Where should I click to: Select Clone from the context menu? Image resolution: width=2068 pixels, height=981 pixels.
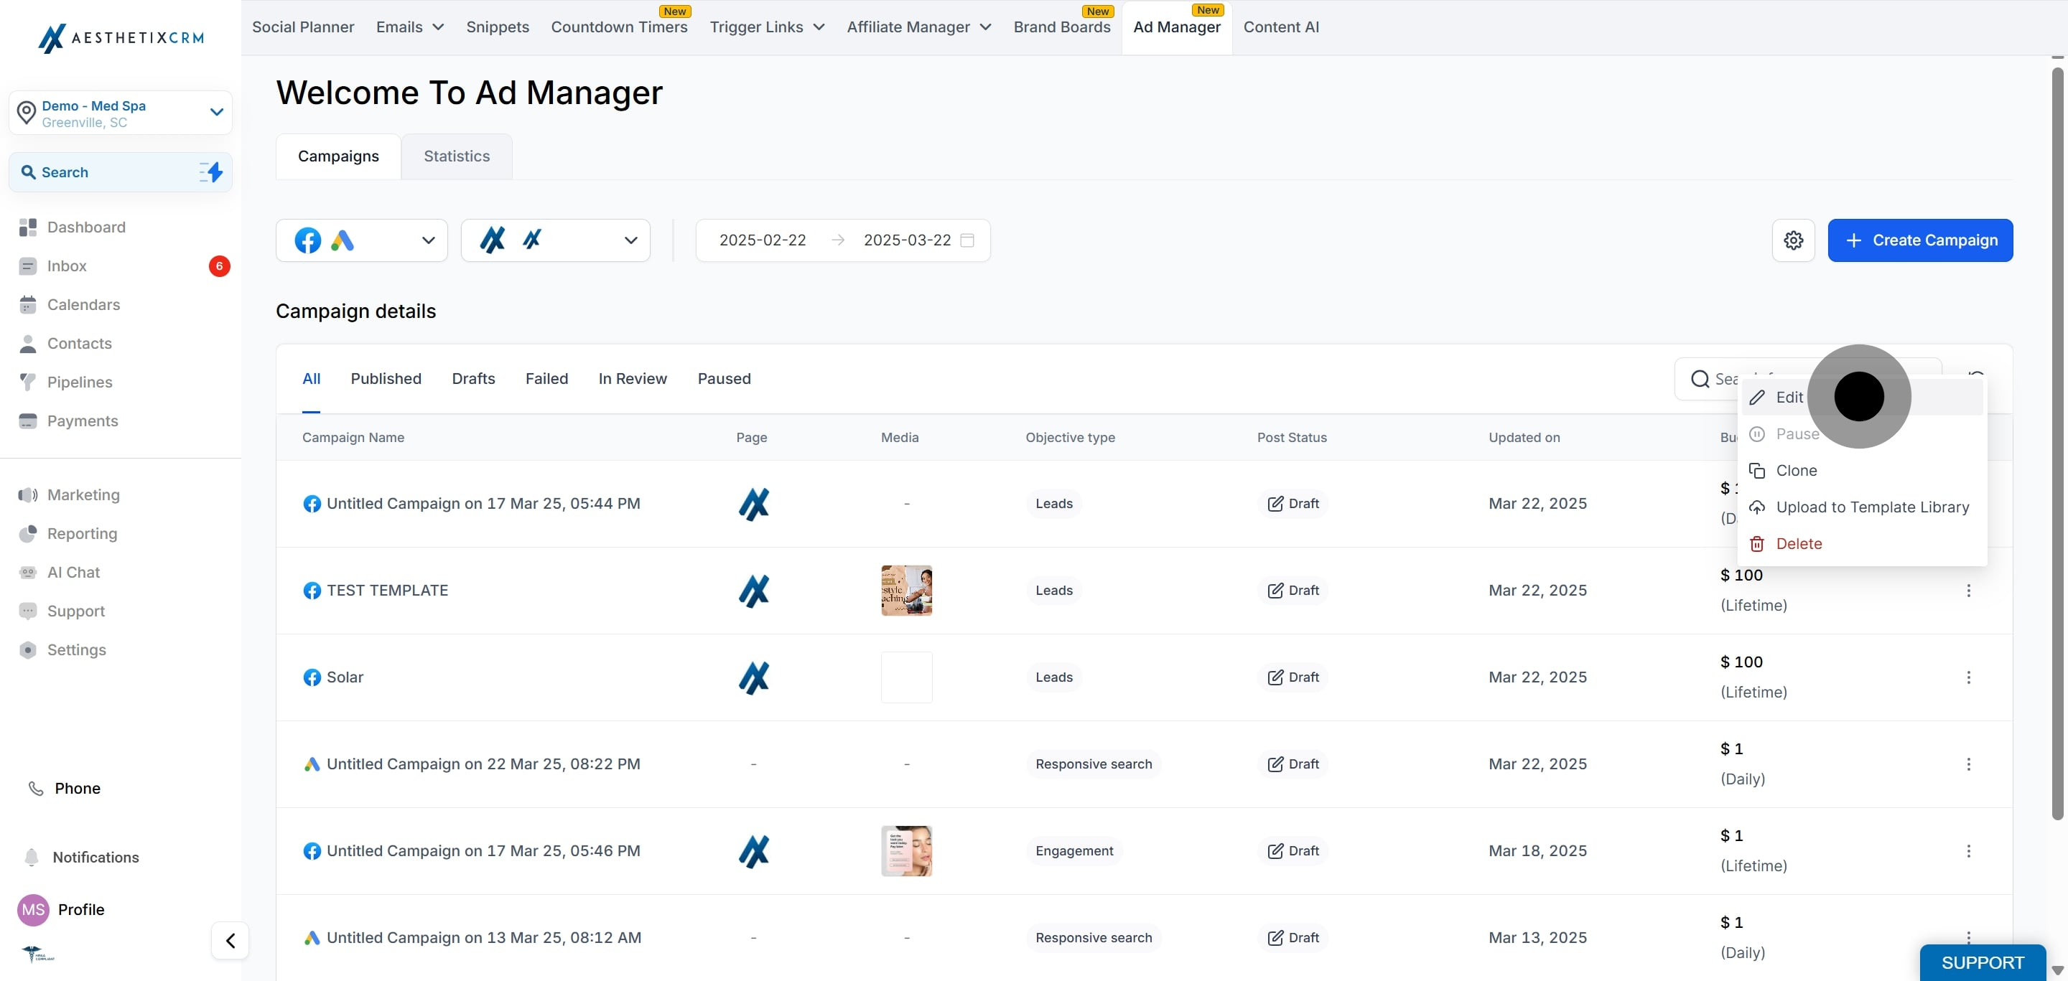click(1796, 470)
